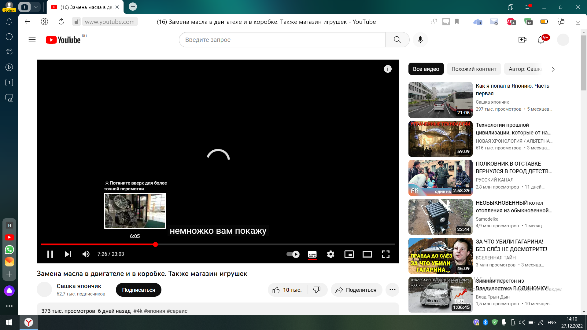Click the Поделиться share button
The height and width of the screenshot is (330, 587).
[x=356, y=290]
